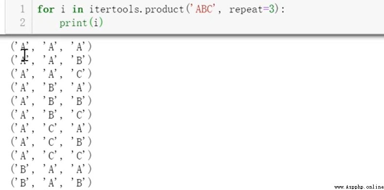
Task: Click the 'in' keyword on line 1
Action: (77, 9)
